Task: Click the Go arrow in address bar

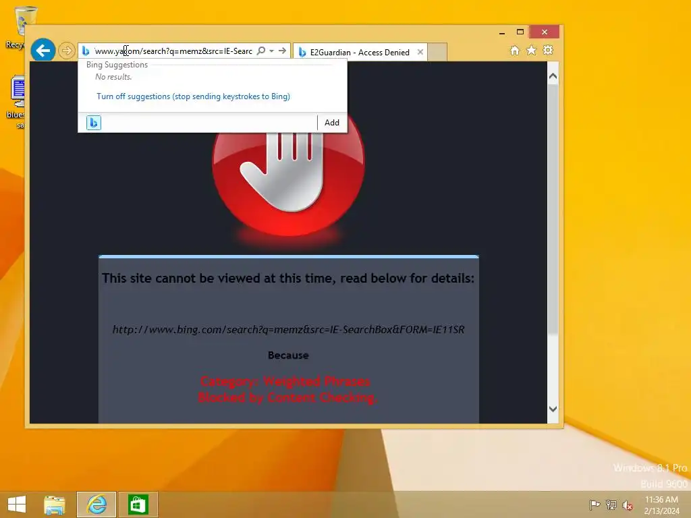Action: 283,51
